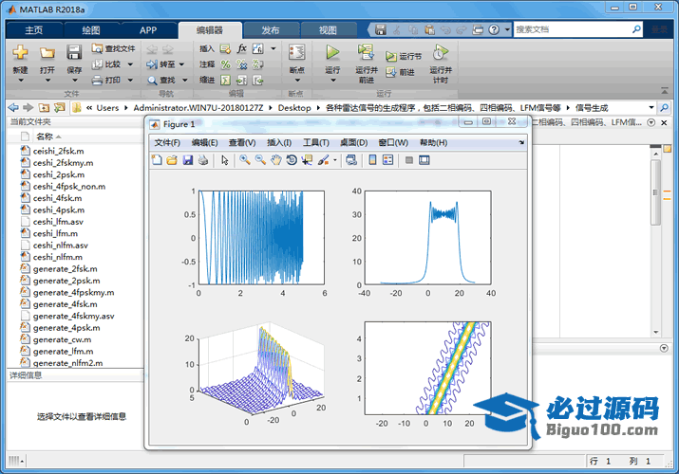Switch to the 发布 tab
The width and height of the screenshot is (679, 474).
tap(271, 29)
